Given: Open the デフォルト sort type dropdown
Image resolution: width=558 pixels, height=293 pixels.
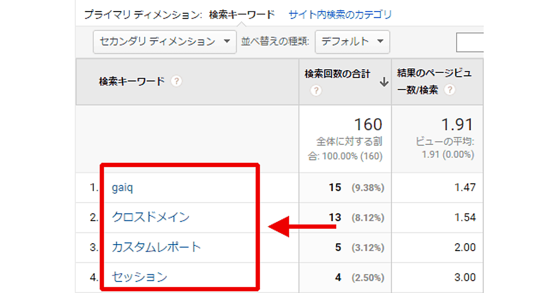Looking at the screenshot, I should [352, 41].
